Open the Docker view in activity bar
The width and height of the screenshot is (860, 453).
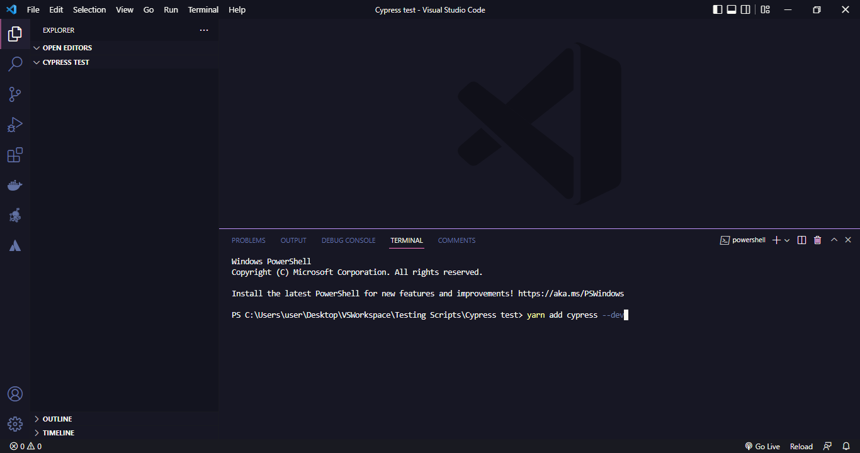(15, 185)
